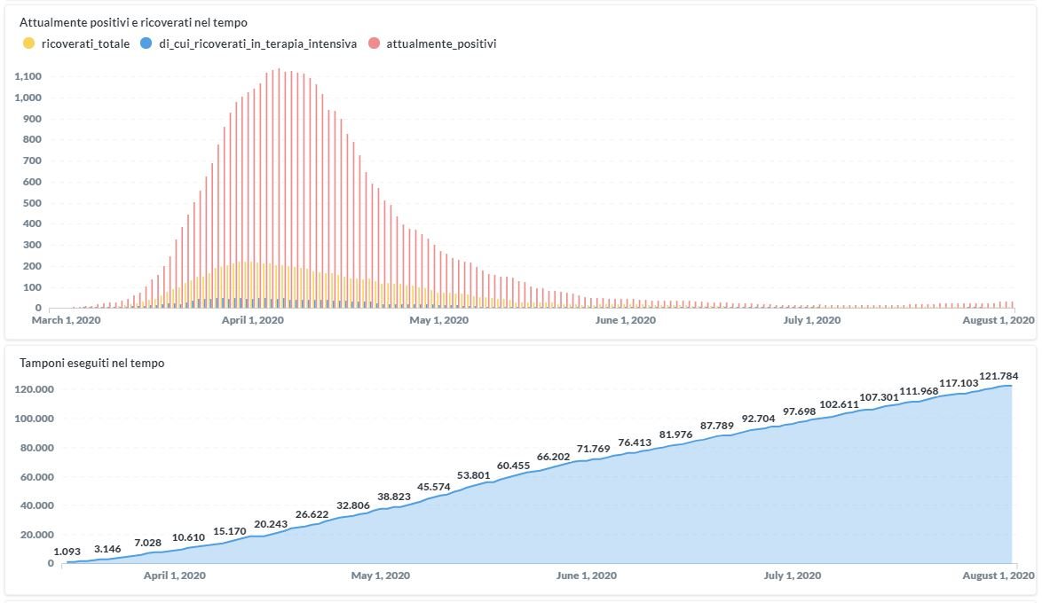The height and width of the screenshot is (603, 1042).
Task: Click the 20.243 value label
Action: [271, 524]
